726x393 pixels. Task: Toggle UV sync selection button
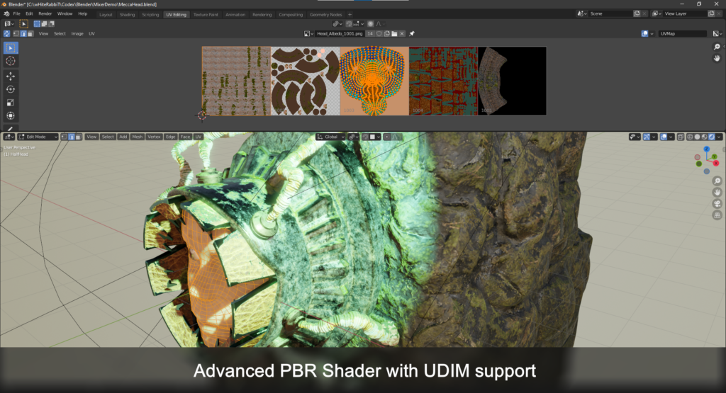click(x=6, y=34)
